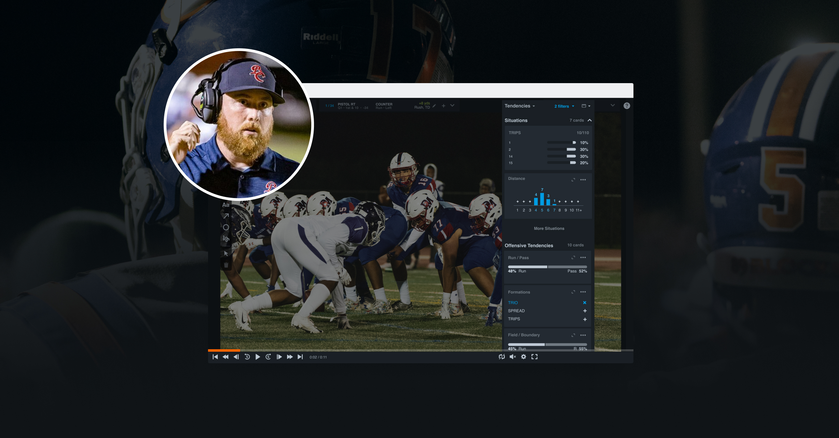Select the freehand drawing tool
The height and width of the screenshot is (438, 839).
coord(225,239)
